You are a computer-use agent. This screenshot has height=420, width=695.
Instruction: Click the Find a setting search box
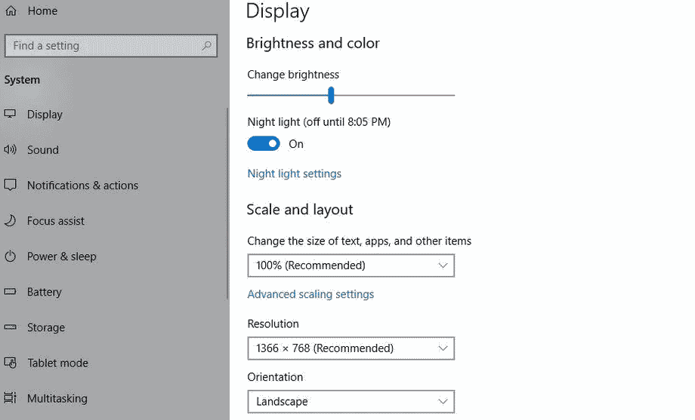pyautogui.click(x=111, y=45)
